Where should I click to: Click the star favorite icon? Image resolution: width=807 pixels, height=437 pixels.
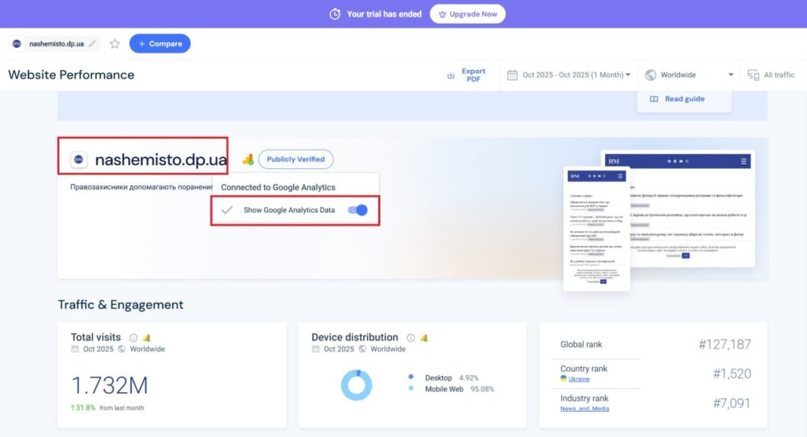[115, 44]
